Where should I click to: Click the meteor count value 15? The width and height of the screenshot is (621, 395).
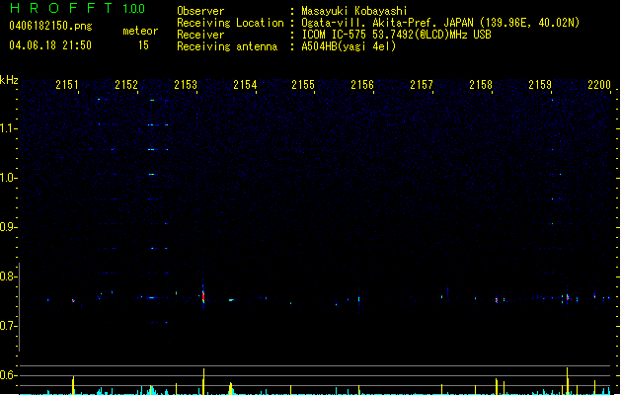click(x=143, y=45)
